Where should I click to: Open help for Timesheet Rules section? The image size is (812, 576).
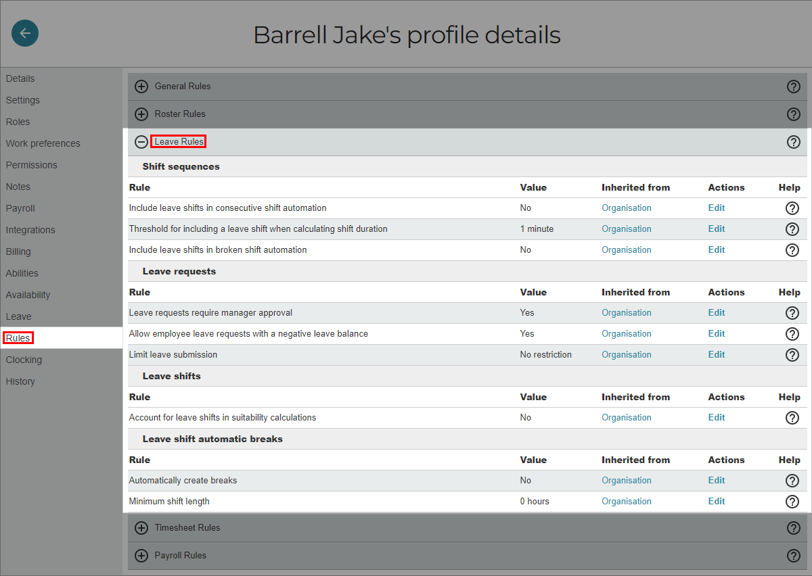[794, 528]
